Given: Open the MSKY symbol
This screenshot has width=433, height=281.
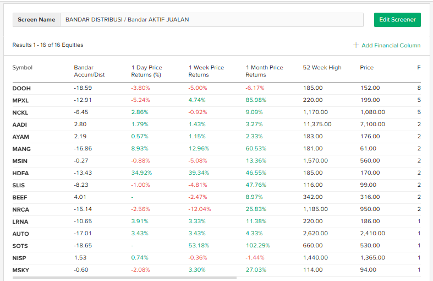Looking at the screenshot, I should pyautogui.click(x=21, y=270).
